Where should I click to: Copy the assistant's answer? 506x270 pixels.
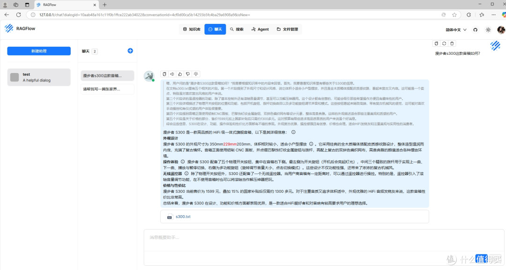(164, 74)
